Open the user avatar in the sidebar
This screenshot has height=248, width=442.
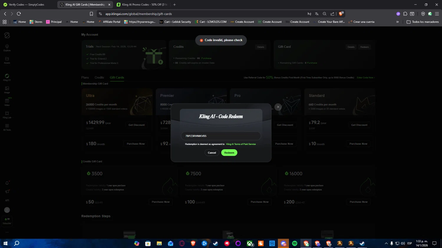[7, 210]
